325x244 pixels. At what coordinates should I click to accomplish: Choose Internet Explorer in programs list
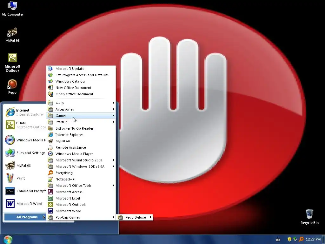(x=81, y=135)
